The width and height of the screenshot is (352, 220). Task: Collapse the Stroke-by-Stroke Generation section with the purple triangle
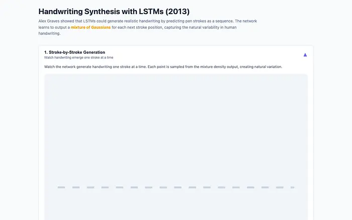305,54
